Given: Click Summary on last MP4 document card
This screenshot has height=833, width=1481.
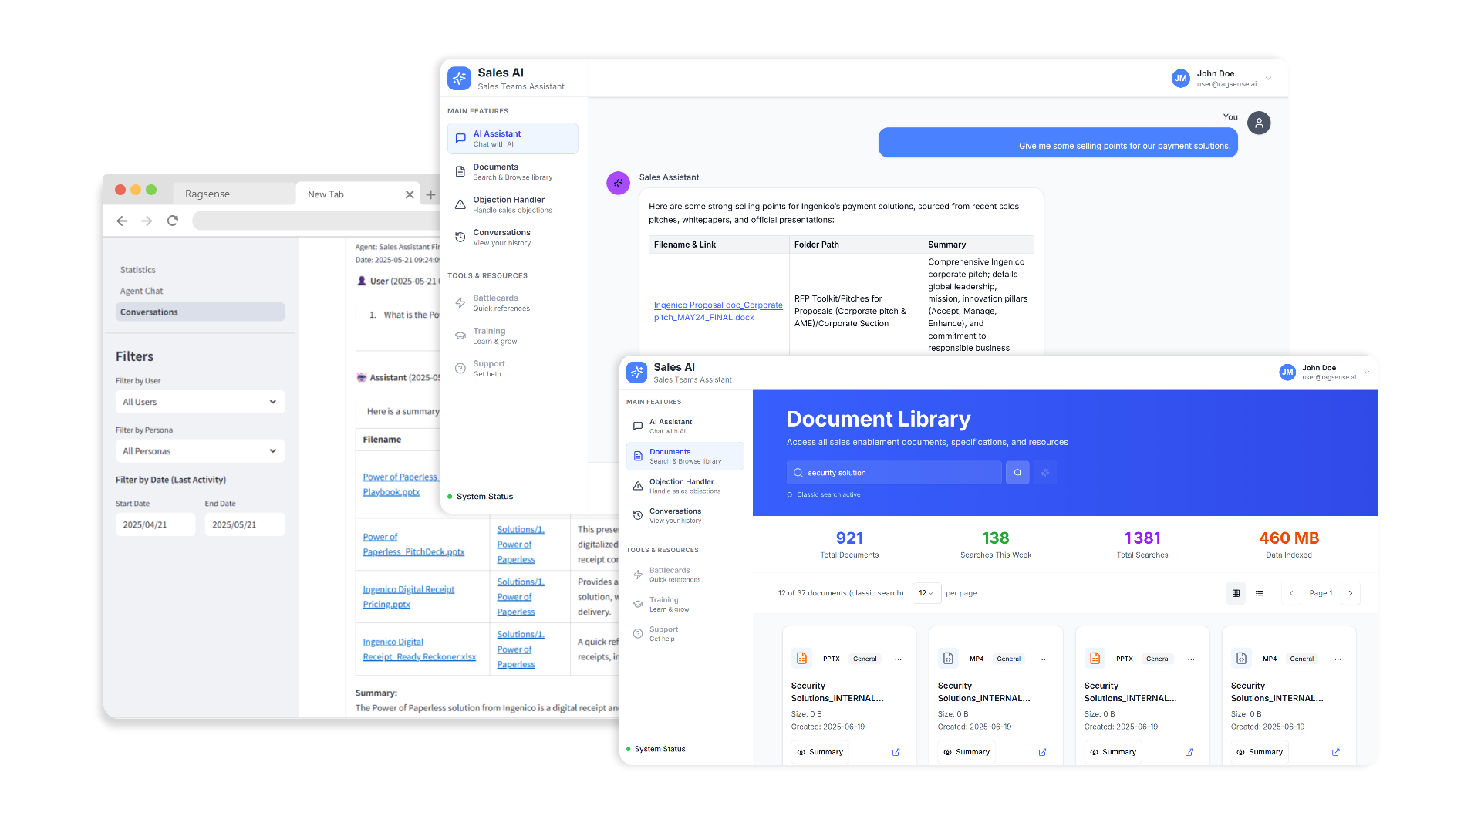Looking at the screenshot, I should pyautogui.click(x=1260, y=752).
